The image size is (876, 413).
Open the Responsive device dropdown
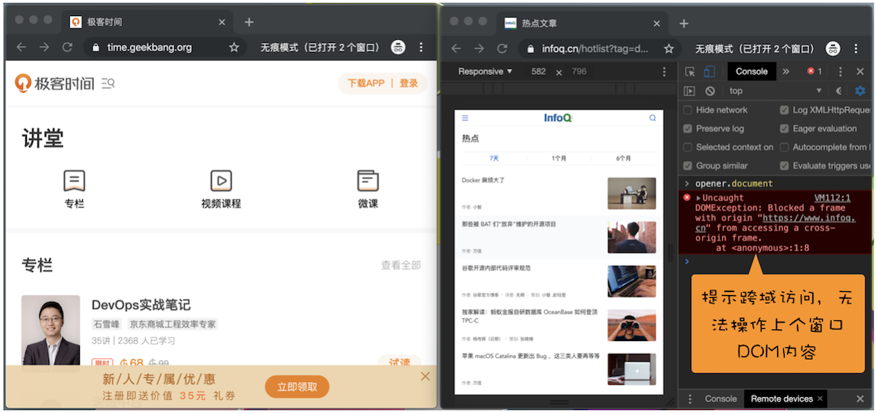point(485,71)
